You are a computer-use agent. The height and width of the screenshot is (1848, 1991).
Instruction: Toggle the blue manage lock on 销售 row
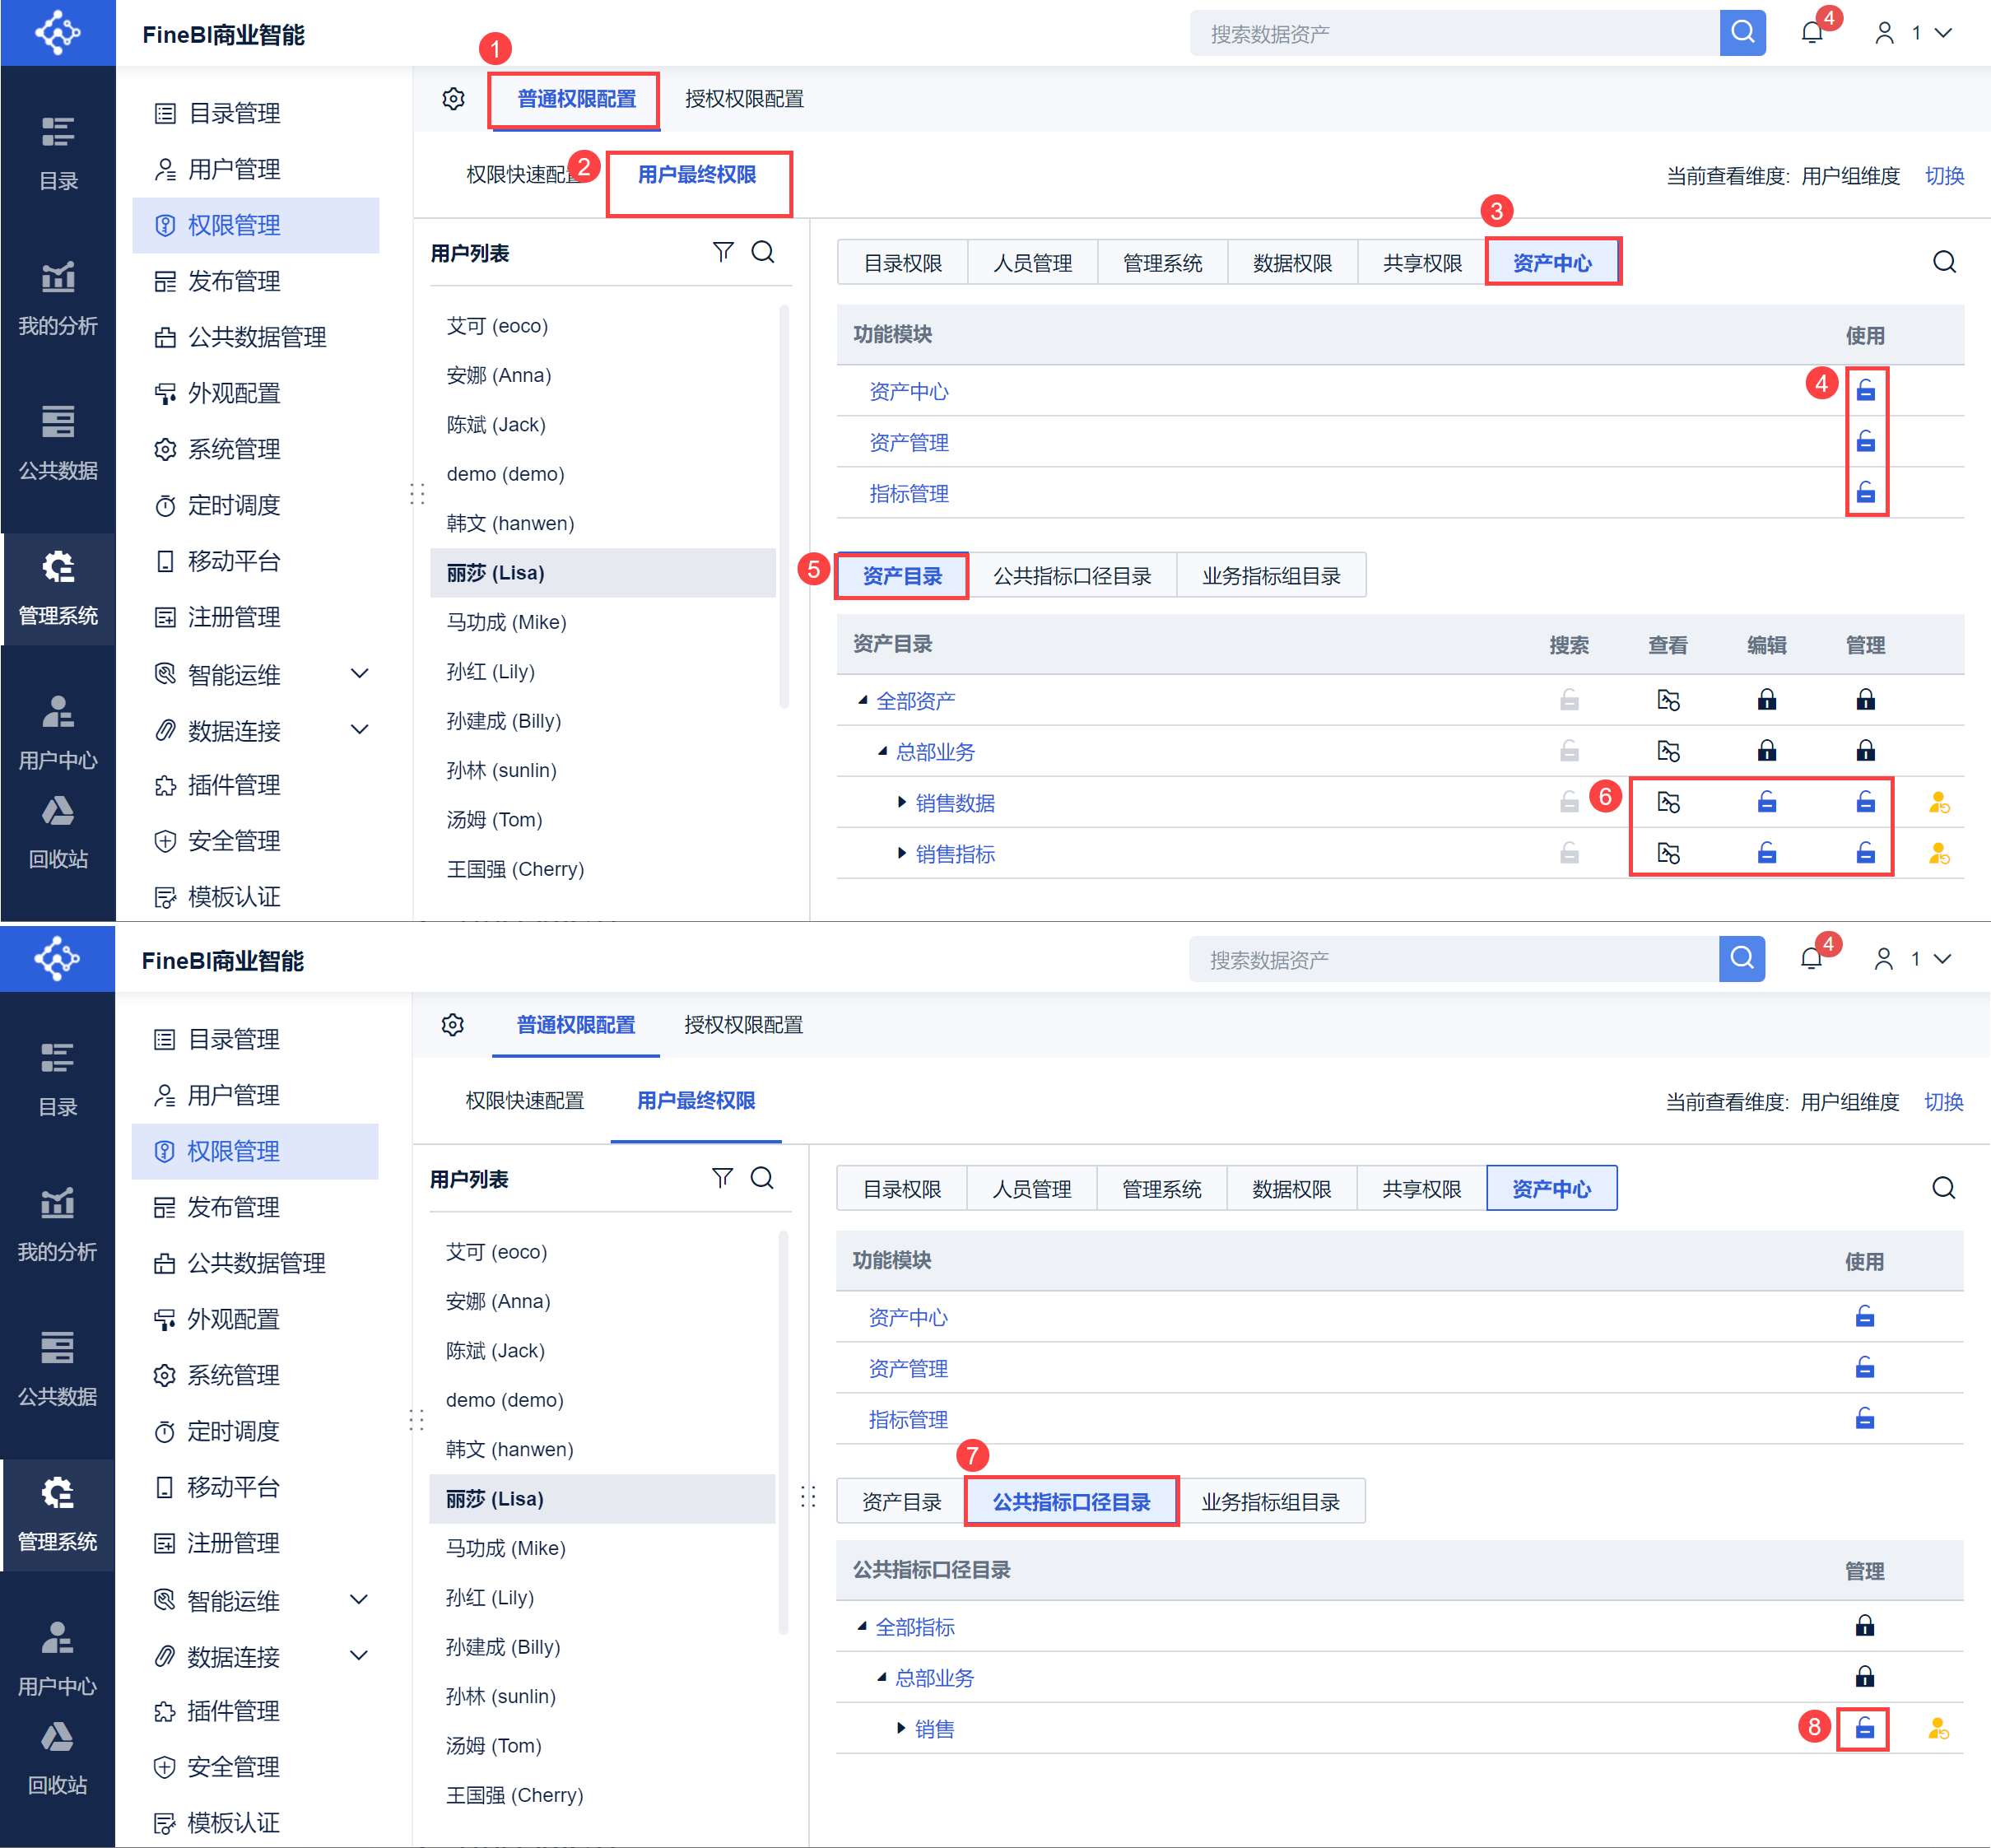1864,1728
